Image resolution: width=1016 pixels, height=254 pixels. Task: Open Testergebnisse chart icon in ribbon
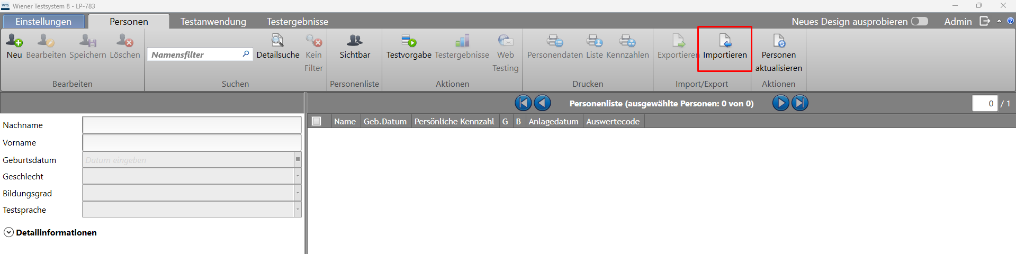click(462, 40)
